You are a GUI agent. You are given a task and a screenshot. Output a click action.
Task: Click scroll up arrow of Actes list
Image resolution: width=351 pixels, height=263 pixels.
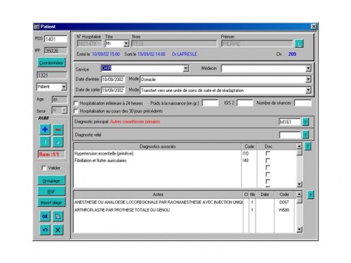pos(299,194)
